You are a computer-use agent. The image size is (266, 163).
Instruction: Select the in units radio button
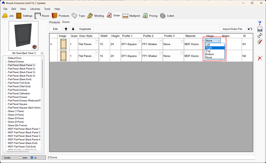pos(32,158)
